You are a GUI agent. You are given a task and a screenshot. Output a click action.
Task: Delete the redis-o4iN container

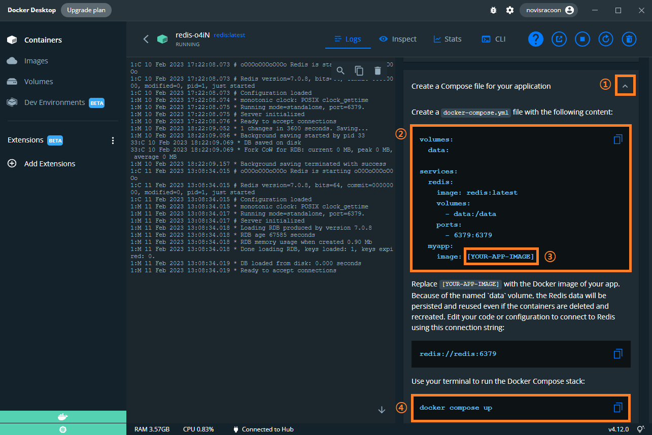coord(629,39)
